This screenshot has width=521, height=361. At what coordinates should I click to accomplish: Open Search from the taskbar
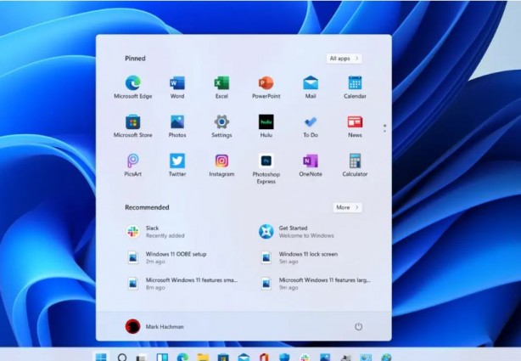122,357
